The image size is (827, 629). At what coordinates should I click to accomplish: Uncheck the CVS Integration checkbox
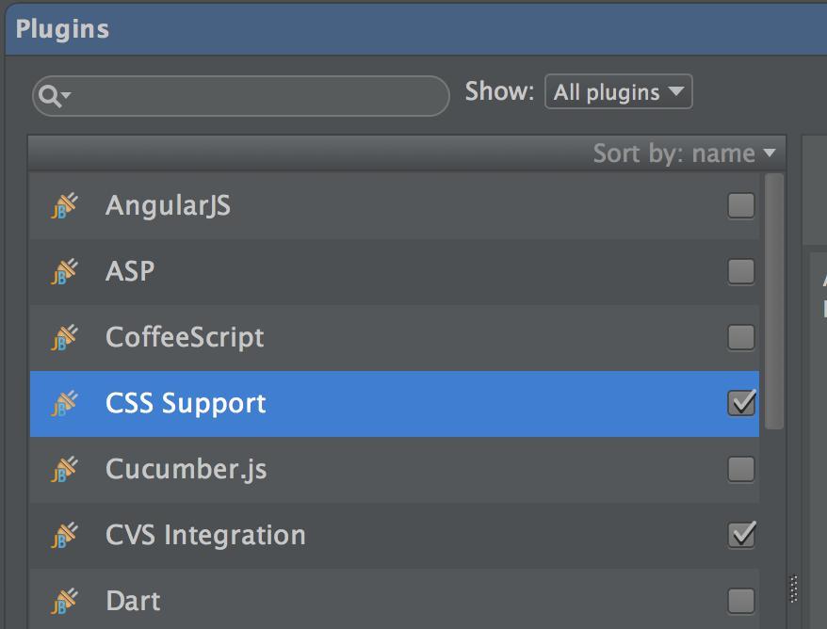click(x=741, y=535)
